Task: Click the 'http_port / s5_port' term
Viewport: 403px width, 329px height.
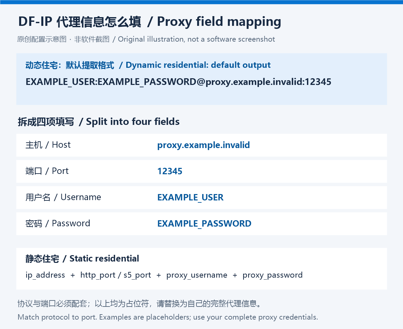Action: click(116, 275)
